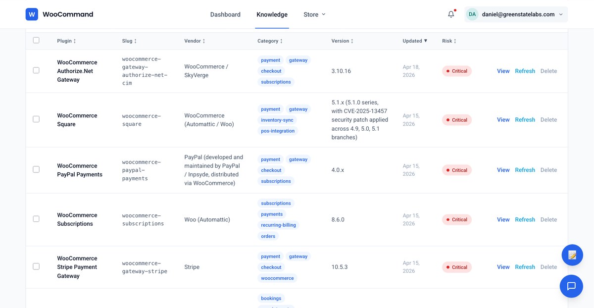Viewport: 594px width, 308px height.
Task: Select the WooCommerce Subscriptions row checkbox
Action: tap(36, 219)
